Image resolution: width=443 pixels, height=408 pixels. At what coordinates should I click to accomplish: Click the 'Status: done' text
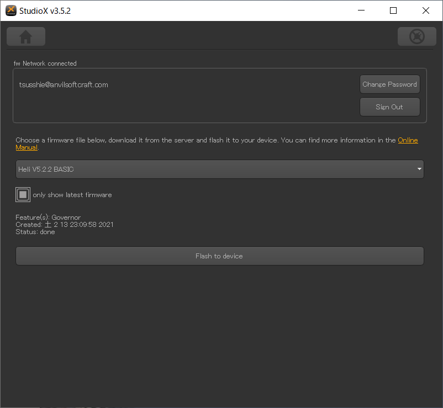point(35,232)
